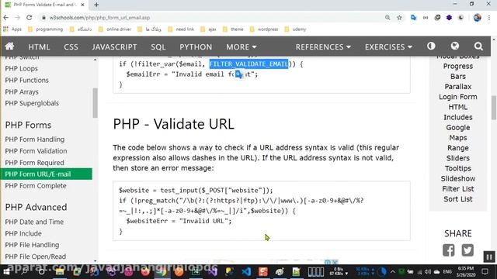The height and width of the screenshot is (279, 497).
Task: Expand the MORE dropdown menu
Action: (x=242, y=46)
